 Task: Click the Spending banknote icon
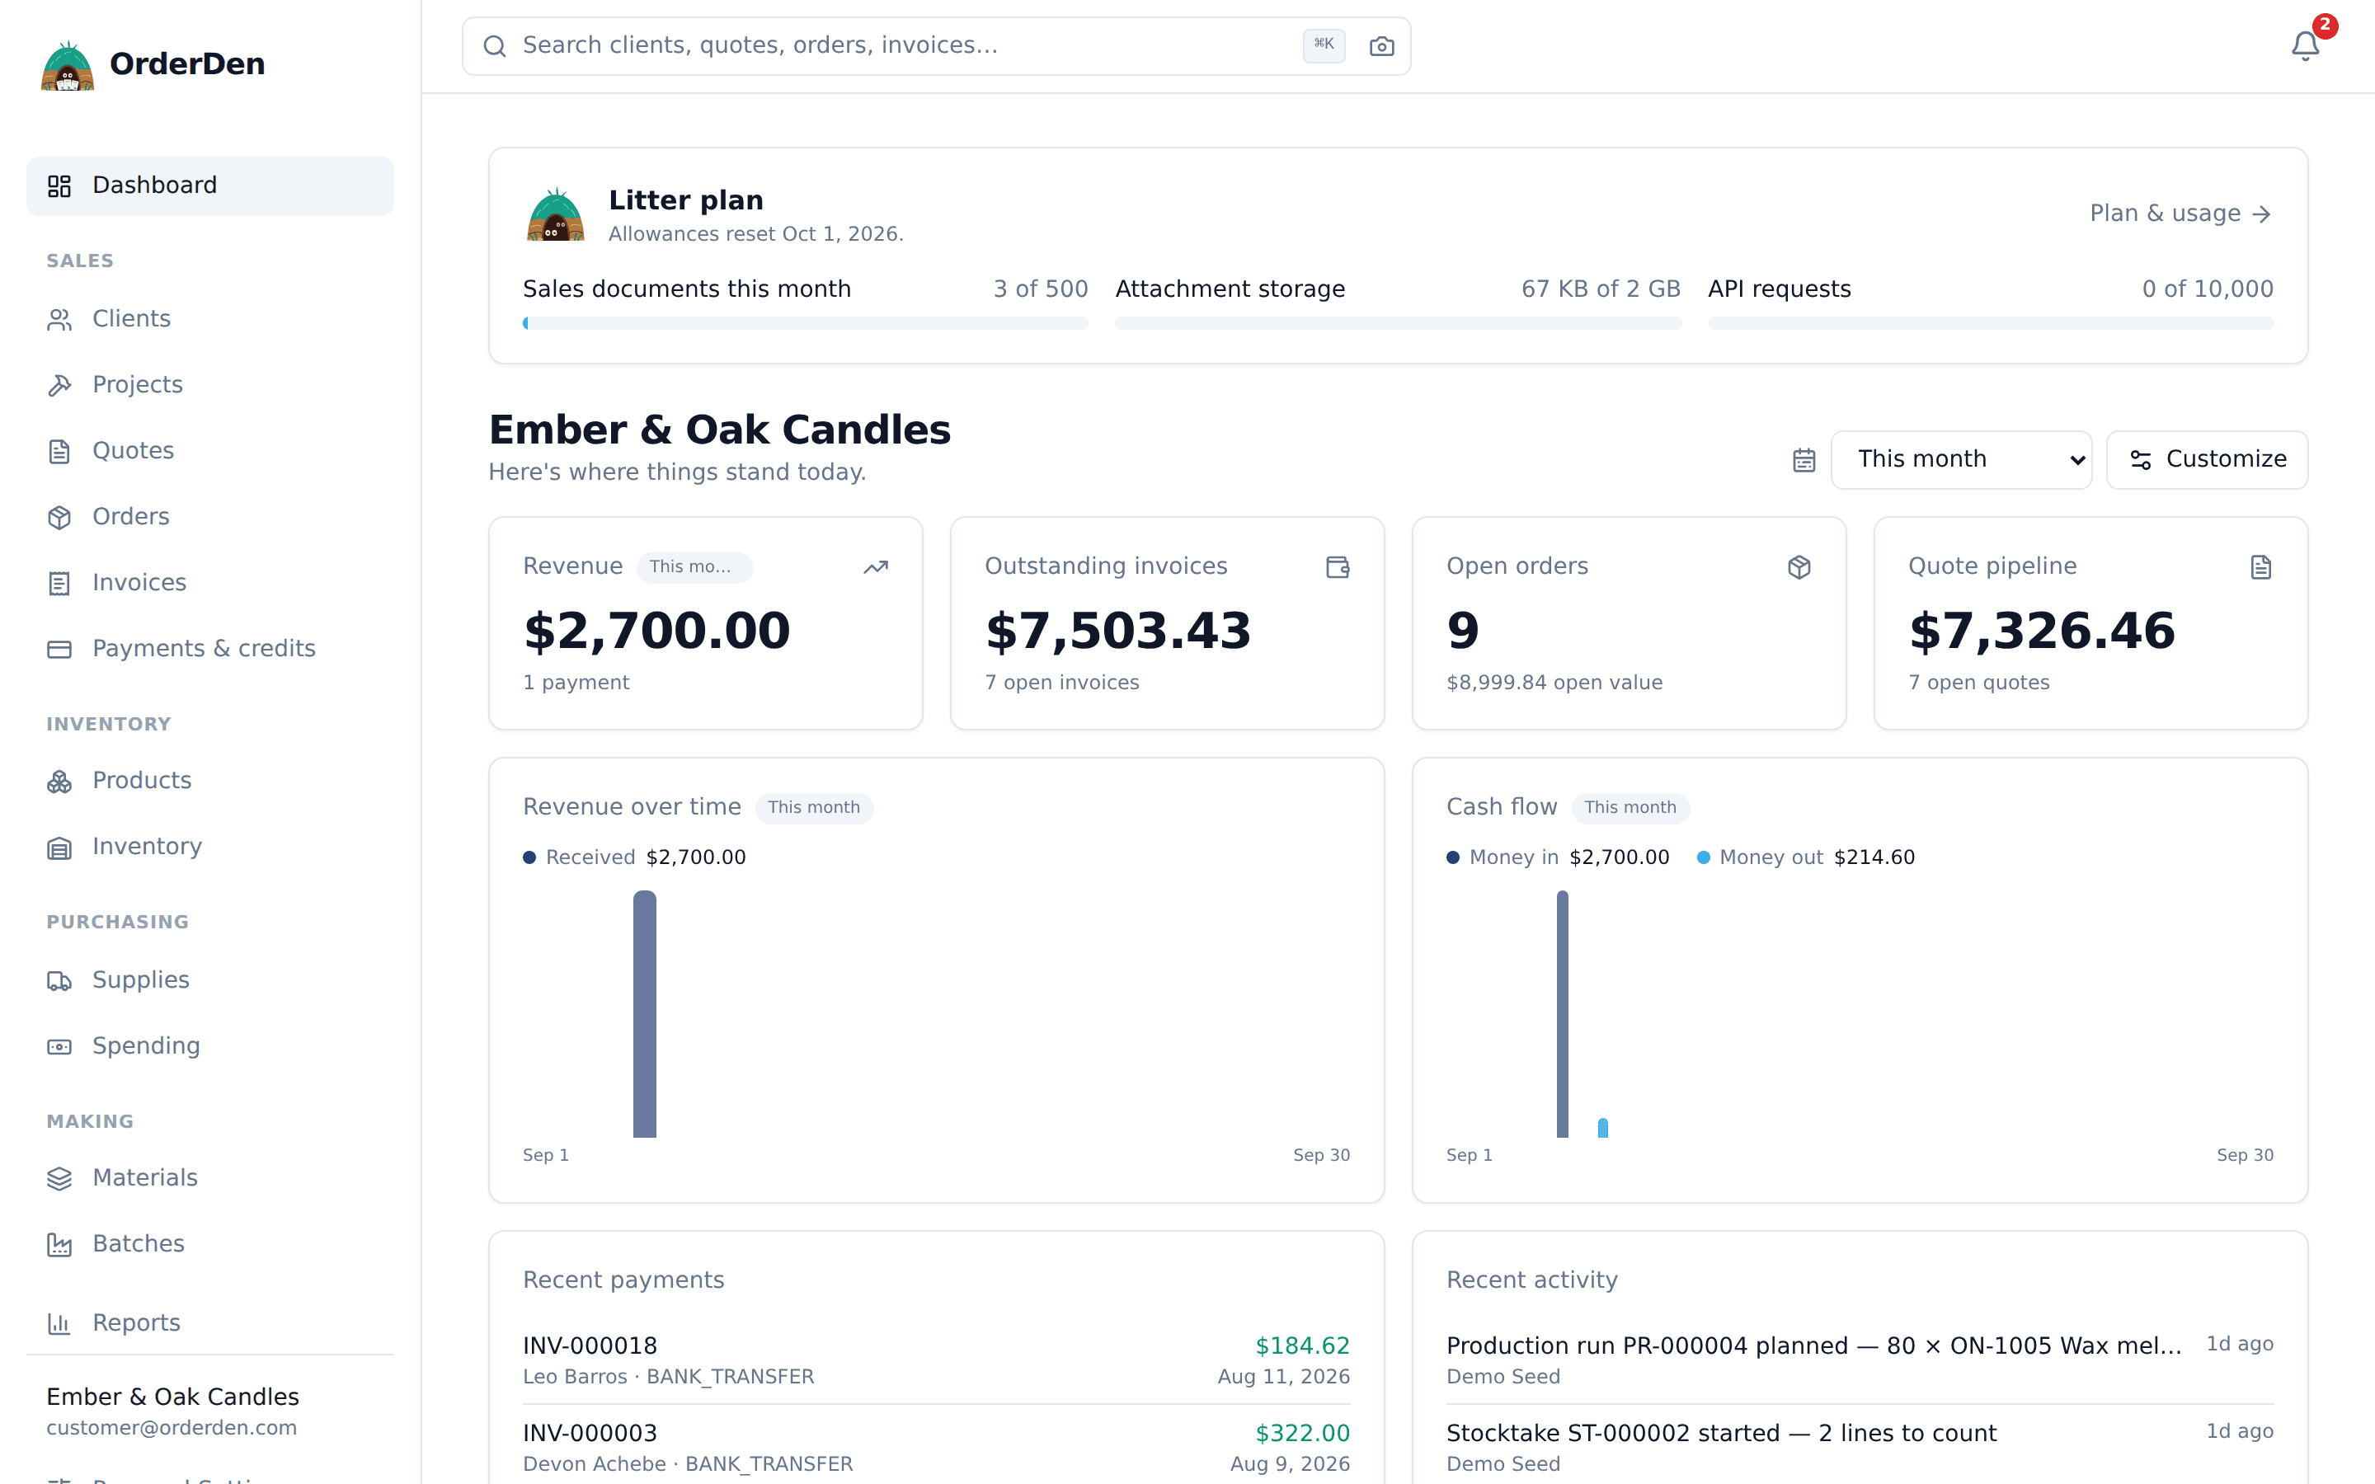59,1047
